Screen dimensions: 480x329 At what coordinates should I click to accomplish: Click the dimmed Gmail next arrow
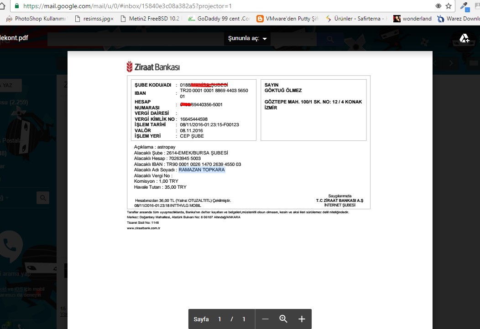(451, 63)
